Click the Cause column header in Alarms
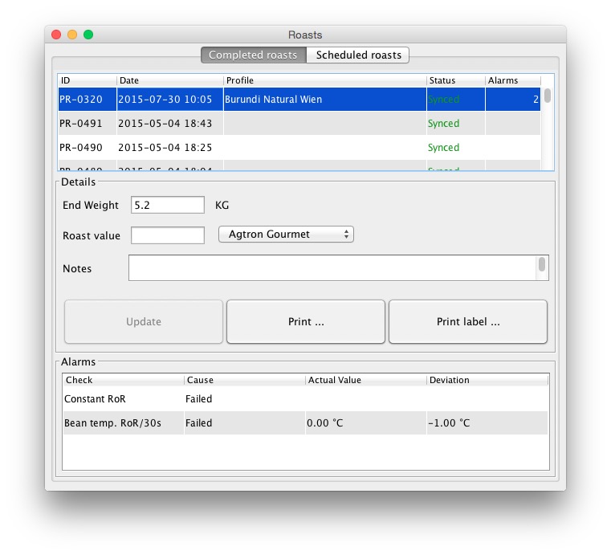This screenshot has height=555, width=611. pyautogui.click(x=245, y=380)
